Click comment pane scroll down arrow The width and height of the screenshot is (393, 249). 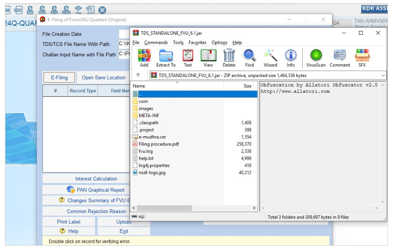(x=383, y=202)
